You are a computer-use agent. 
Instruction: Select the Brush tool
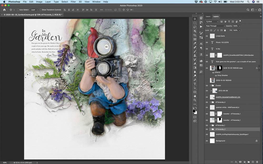pos(195,51)
